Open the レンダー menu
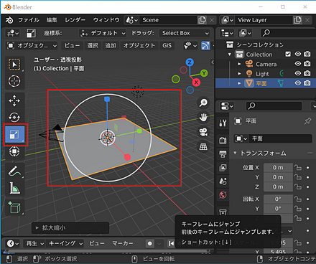The width and height of the screenshot is (316, 264). (75, 20)
